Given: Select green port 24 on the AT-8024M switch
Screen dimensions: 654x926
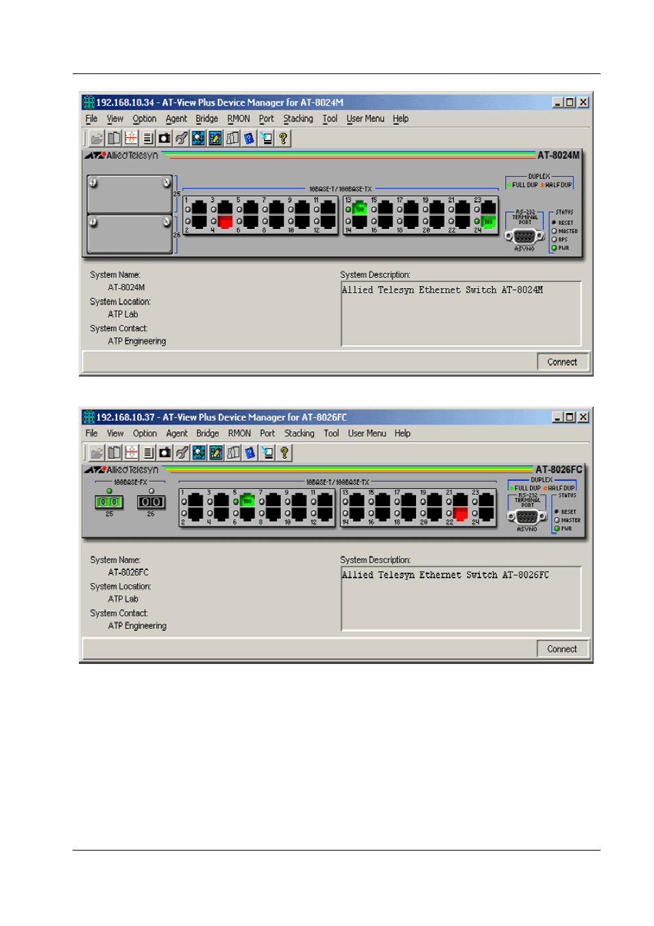Looking at the screenshot, I should pos(488,222).
